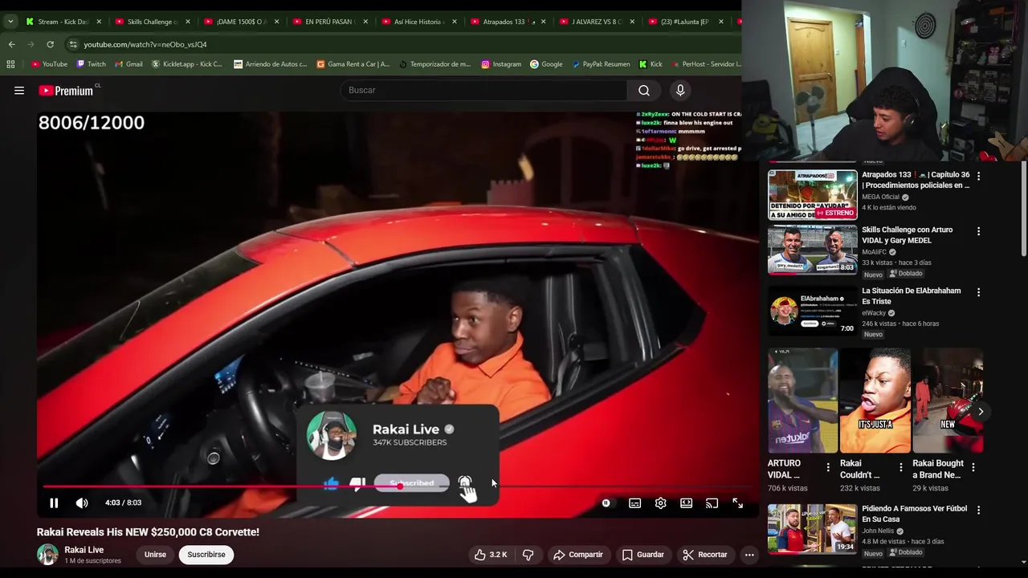The height and width of the screenshot is (578, 1028).
Task: Open the Rakai Live channel avatar
Action: pyautogui.click(x=47, y=555)
